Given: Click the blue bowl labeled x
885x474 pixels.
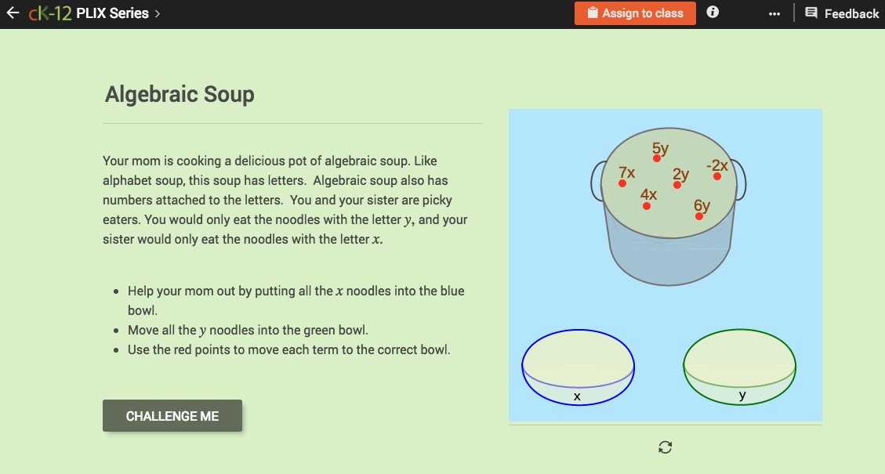Looking at the screenshot, I should pos(578,367).
